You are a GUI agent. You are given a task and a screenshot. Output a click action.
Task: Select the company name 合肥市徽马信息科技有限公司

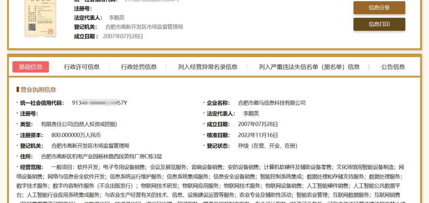point(272,103)
